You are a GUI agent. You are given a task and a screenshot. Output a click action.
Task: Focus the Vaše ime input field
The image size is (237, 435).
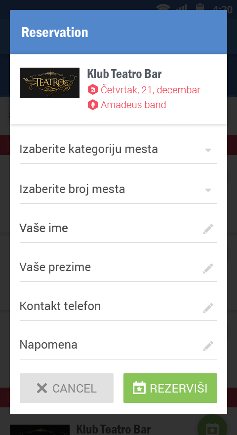(118, 229)
